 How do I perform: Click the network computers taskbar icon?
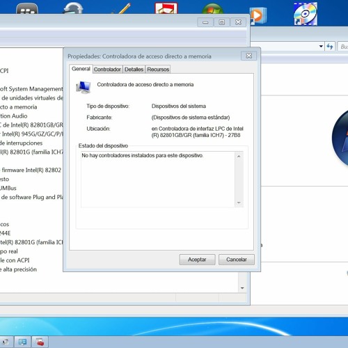coord(22,342)
